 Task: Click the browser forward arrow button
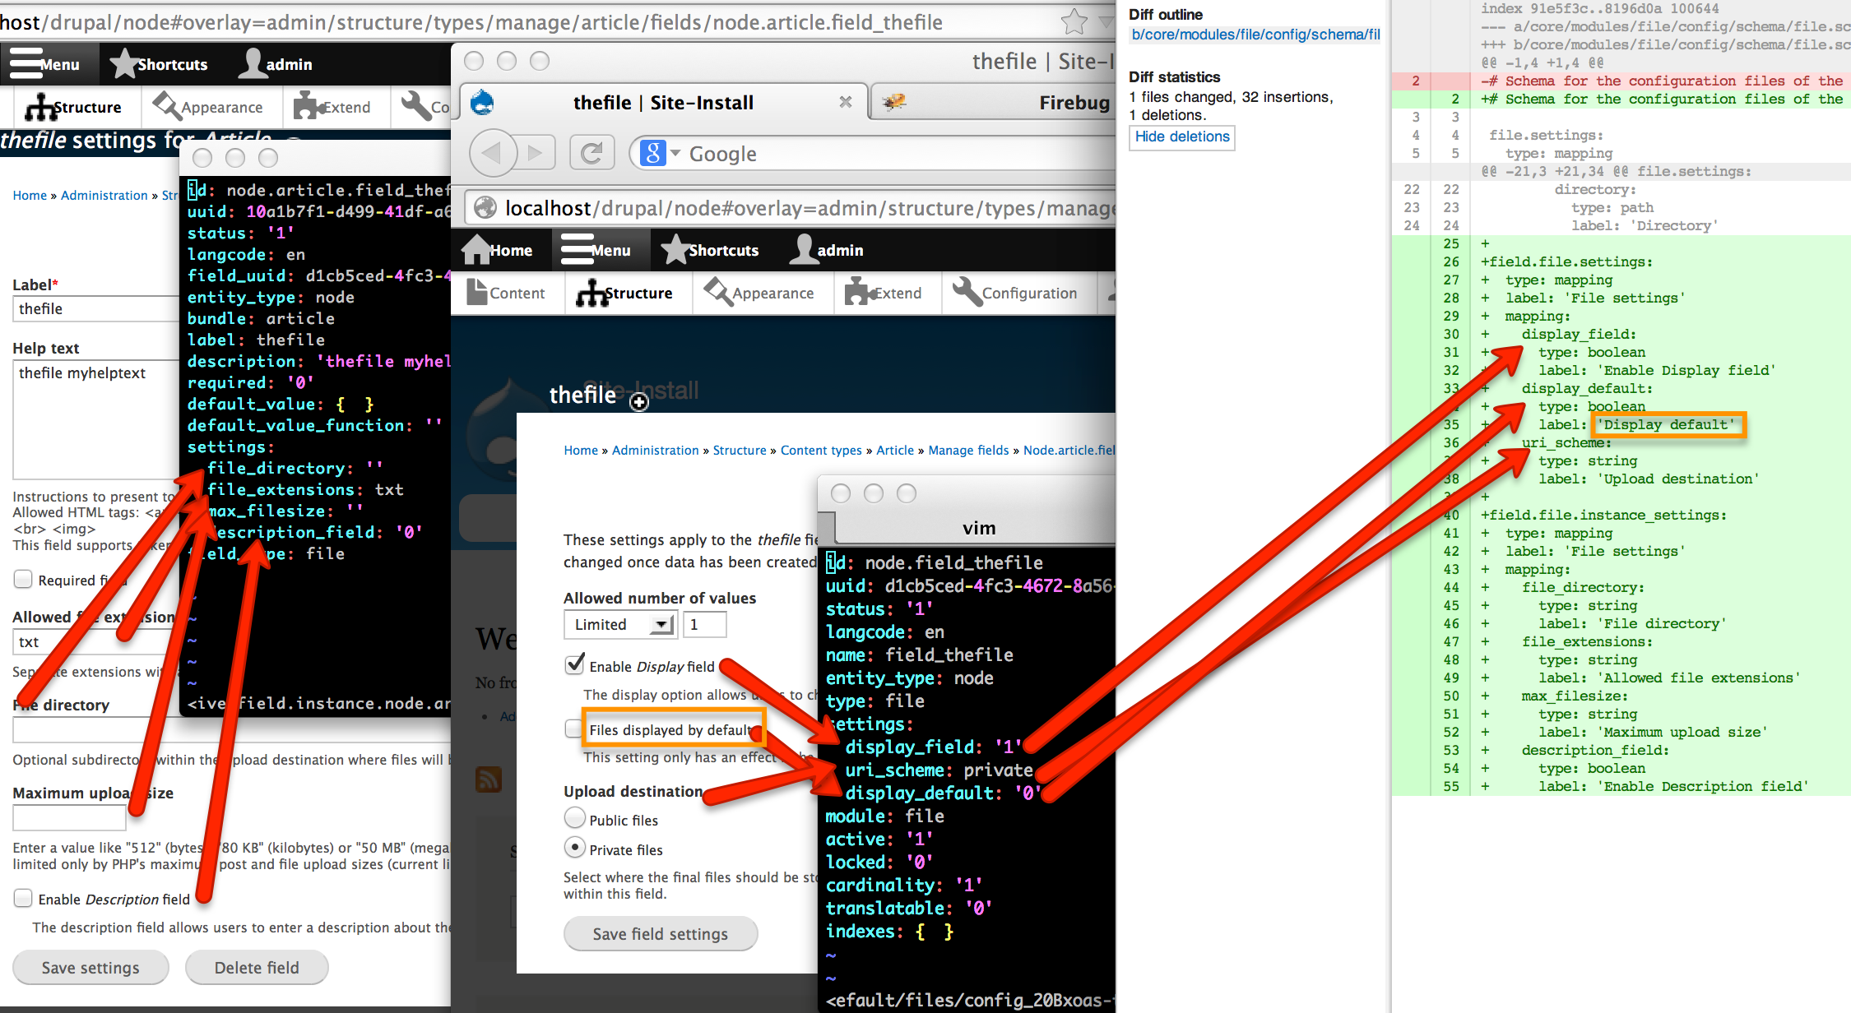536,152
